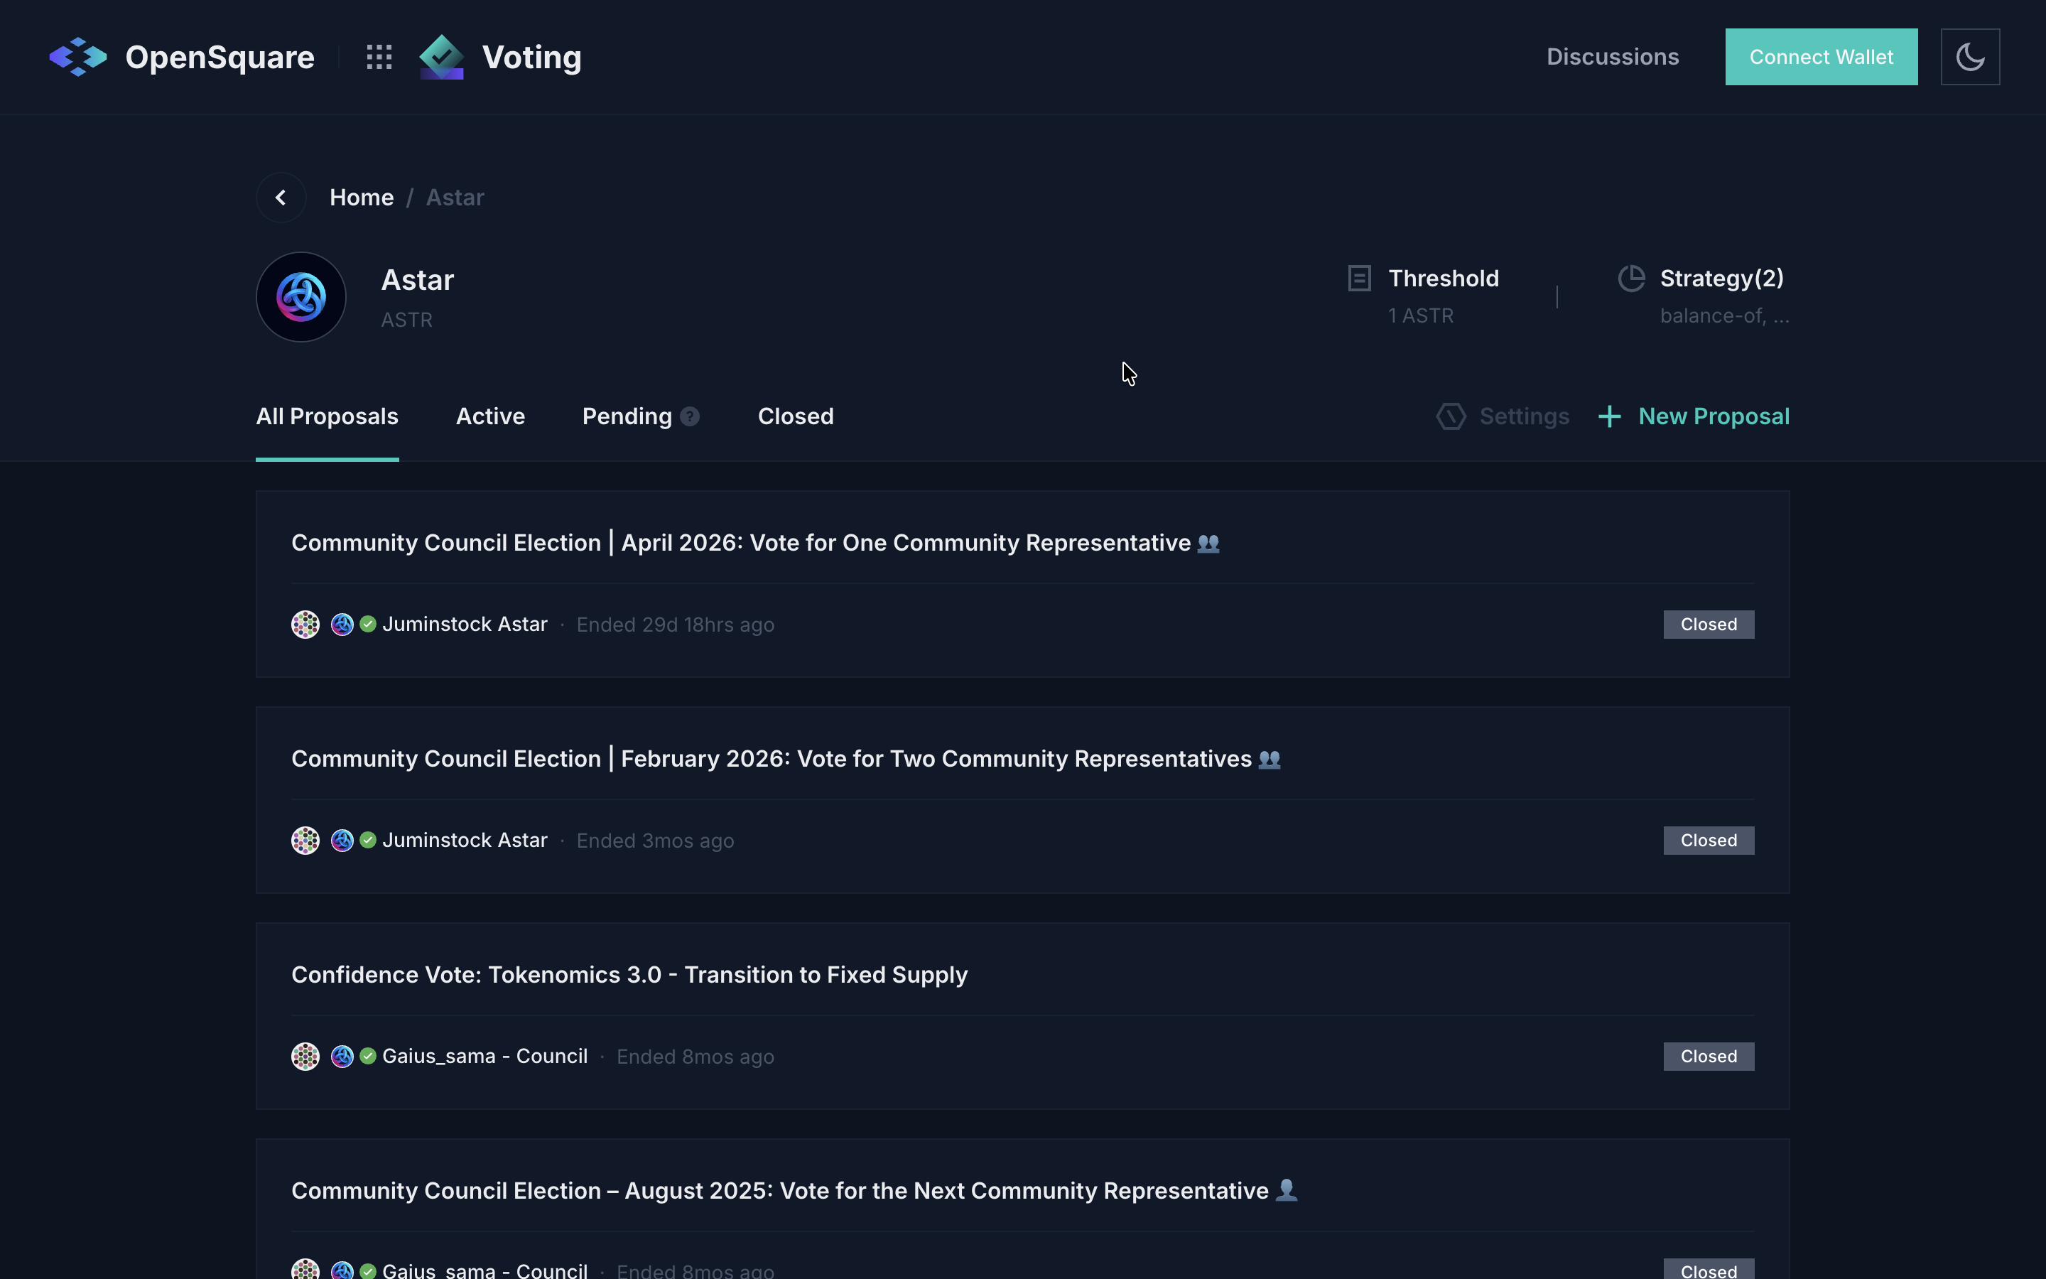Click the person emoji after August 2025 title
Viewport: 2046px width, 1279px height.
pos(1286,1189)
